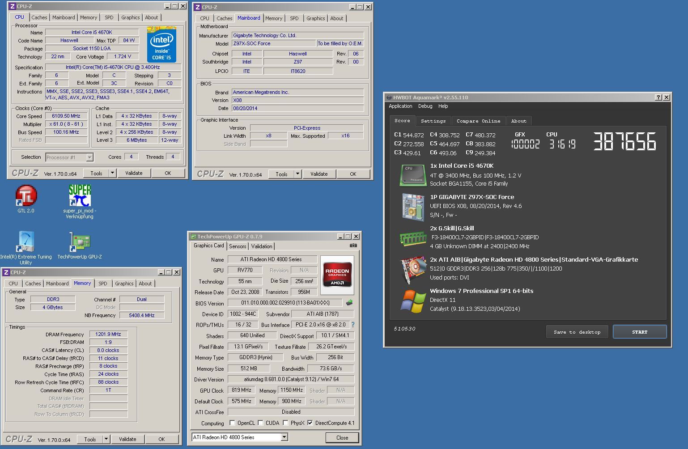Select Graphics tab in Memory window
This screenshot has width=688, height=449.
(x=124, y=284)
